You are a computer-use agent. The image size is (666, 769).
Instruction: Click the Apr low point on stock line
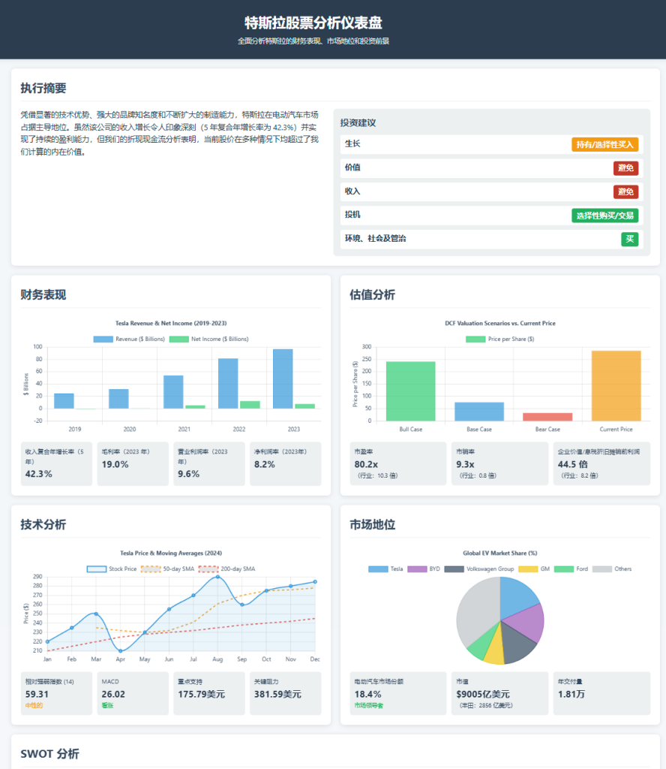(121, 651)
